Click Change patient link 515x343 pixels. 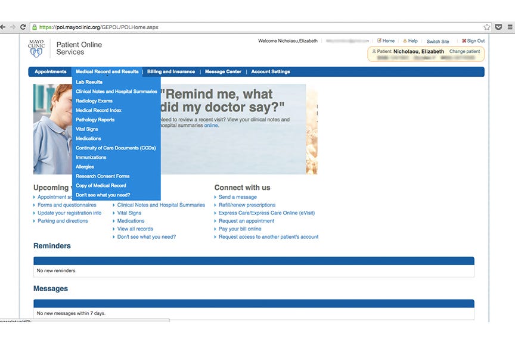(x=464, y=52)
